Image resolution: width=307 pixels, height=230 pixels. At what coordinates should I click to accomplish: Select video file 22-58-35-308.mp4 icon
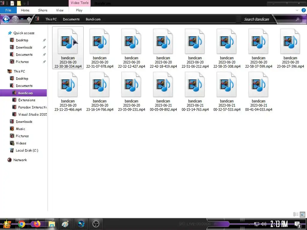point(227,41)
